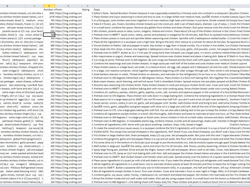
Task: Select cell with value 456
Action: pyautogui.click(x=49, y=146)
